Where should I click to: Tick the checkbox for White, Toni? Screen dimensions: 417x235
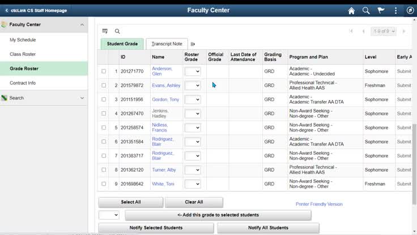click(x=104, y=184)
